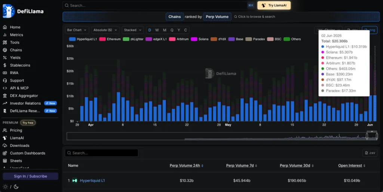This screenshot has width=383, height=192.
Task: Select the M monthly interval tab
Action: click(165, 30)
